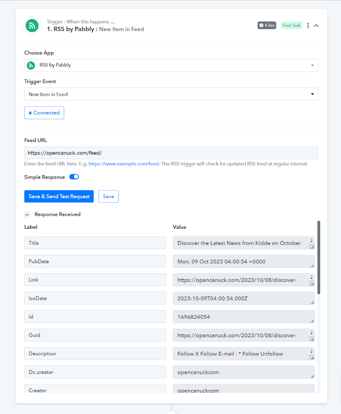Click the 6 hrs polling interval badge
Screen dimensions: 341x414
[x=267, y=25]
